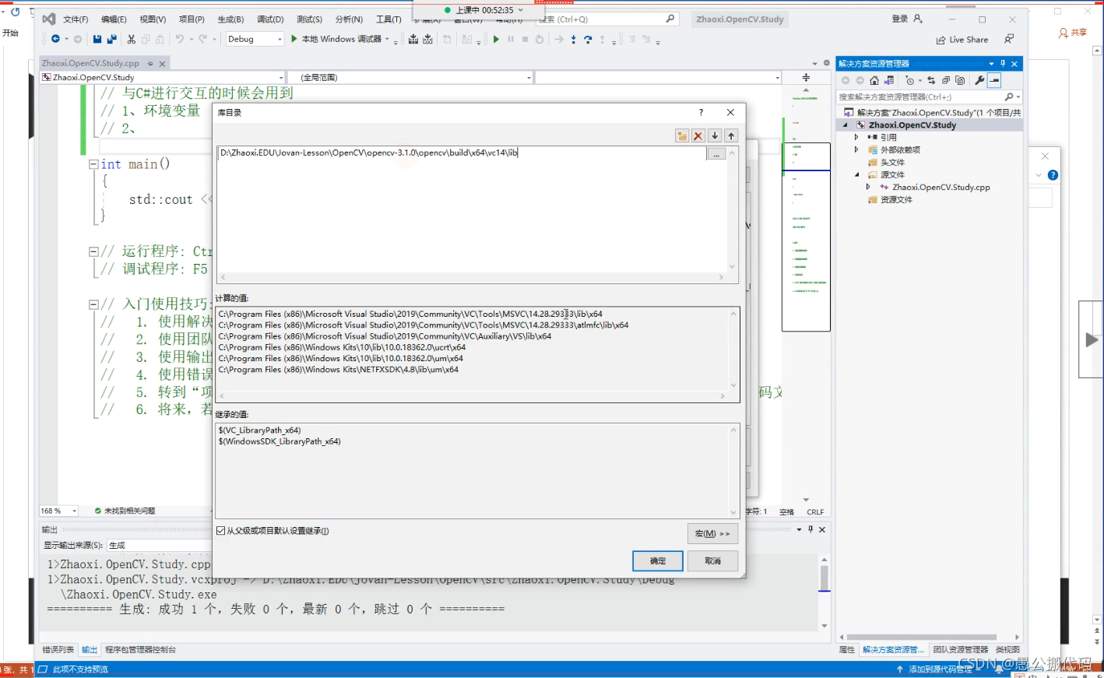
Task: Click the 登录 sign-in link
Action: (x=907, y=19)
